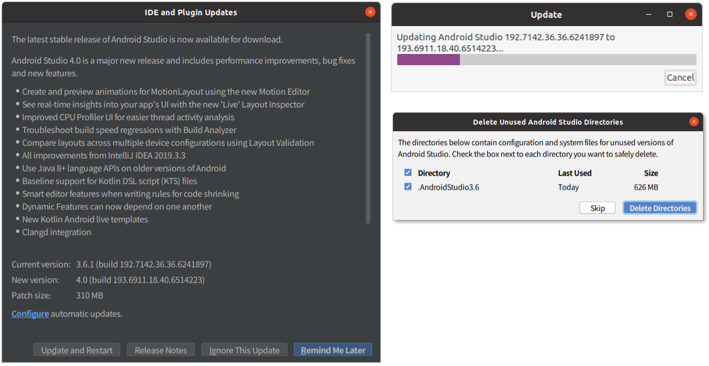This screenshot has width=709, height=366.
Task: Click the 310 MB patch size value
Action: pos(90,295)
